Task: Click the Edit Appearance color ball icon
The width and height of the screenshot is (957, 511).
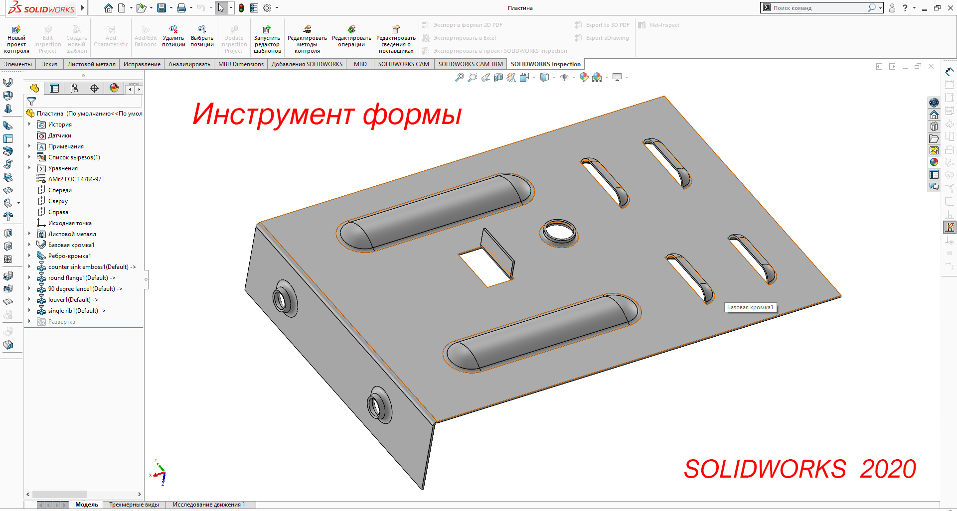Action: tap(584, 77)
